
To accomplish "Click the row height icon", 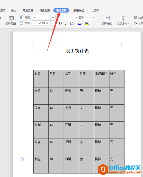I will [x=21, y=17].
